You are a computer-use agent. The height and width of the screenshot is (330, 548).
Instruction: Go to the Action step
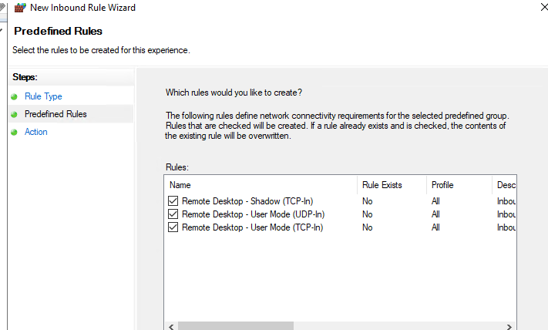tap(36, 132)
